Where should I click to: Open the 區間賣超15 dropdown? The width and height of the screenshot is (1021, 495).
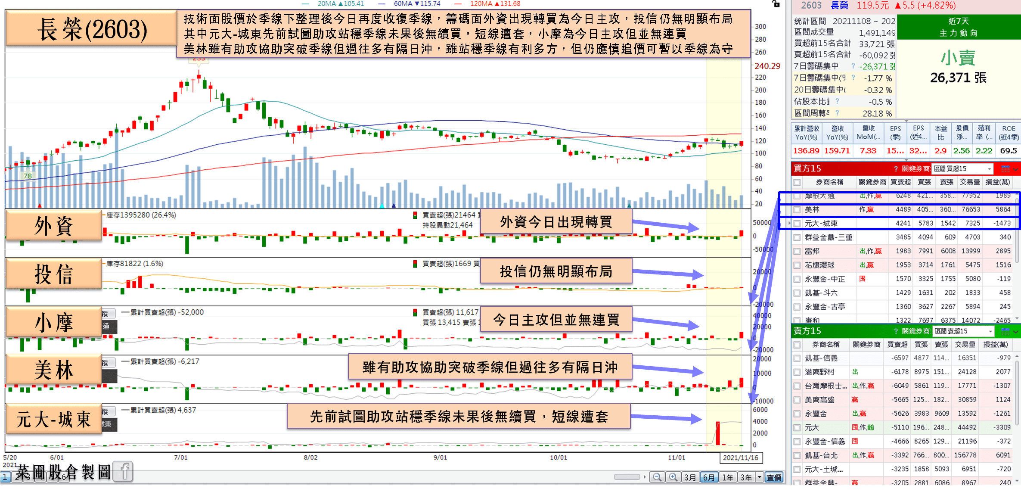(x=964, y=331)
